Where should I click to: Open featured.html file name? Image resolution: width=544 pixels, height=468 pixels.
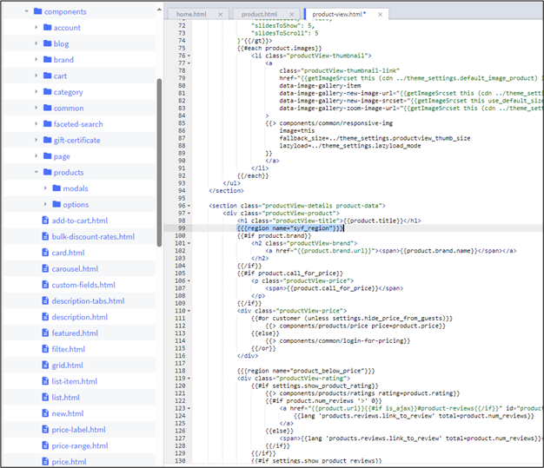click(x=75, y=333)
